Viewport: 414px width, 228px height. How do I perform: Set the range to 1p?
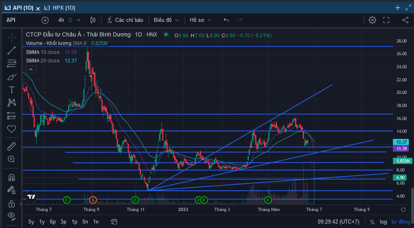pos(74,222)
